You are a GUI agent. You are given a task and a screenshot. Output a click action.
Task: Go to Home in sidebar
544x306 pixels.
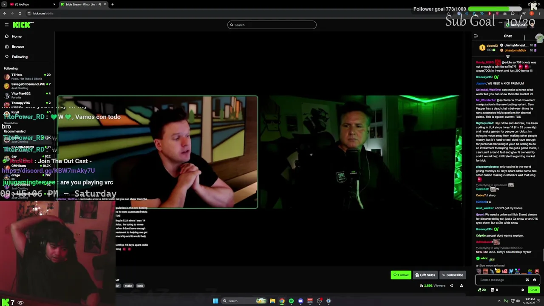(x=17, y=37)
